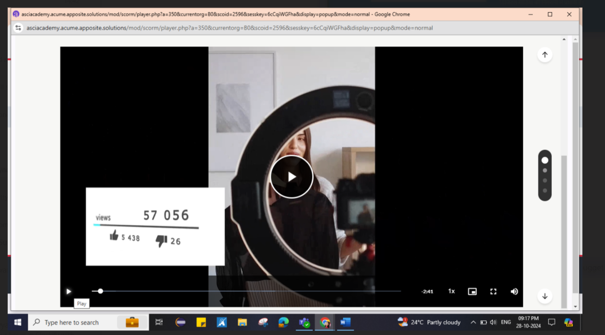Click the briefcase icon in search box
605x335 pixels.
(x=132, y=322)
